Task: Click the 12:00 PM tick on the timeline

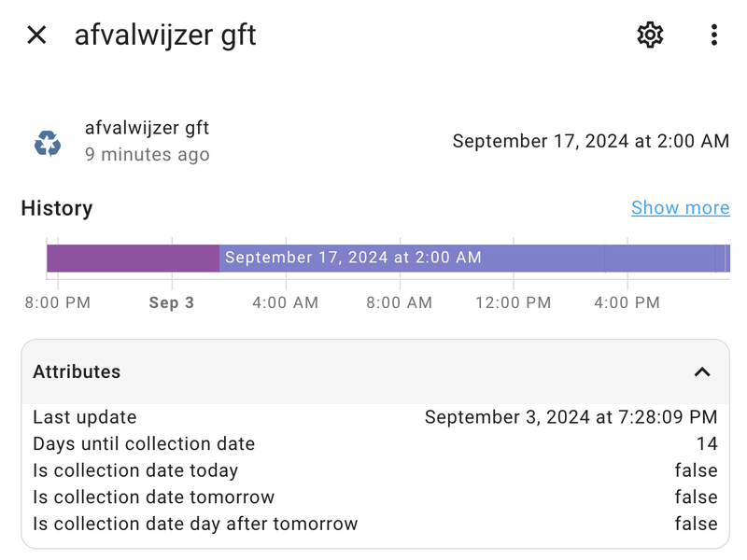Action: point(513,302)
